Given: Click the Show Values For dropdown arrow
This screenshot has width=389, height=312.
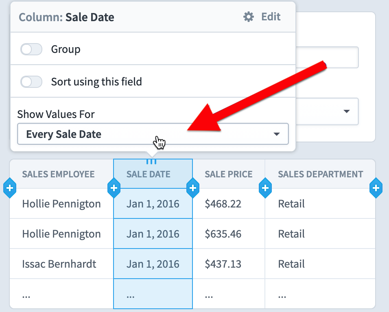Looking at the screenshot, I should [x=276, y=134].
